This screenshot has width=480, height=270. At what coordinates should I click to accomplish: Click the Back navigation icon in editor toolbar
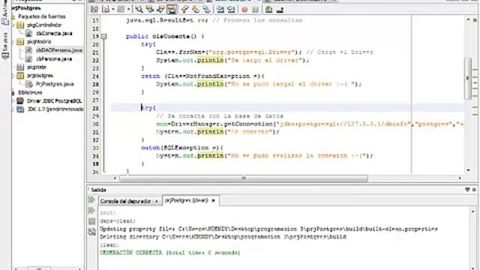click(x=106, y=10)
